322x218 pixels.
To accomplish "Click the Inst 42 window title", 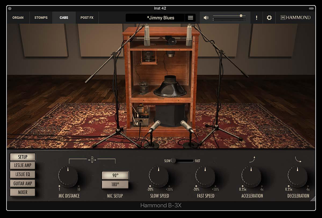I will (x=160, y=8).
